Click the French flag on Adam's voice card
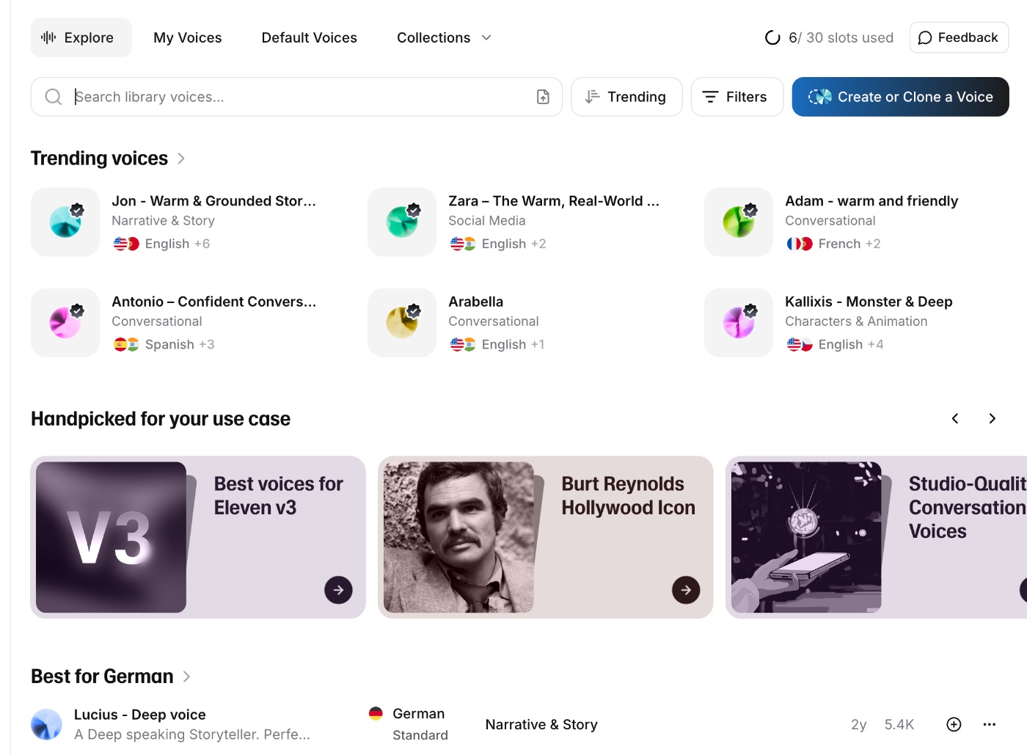 tap(795, 243)
